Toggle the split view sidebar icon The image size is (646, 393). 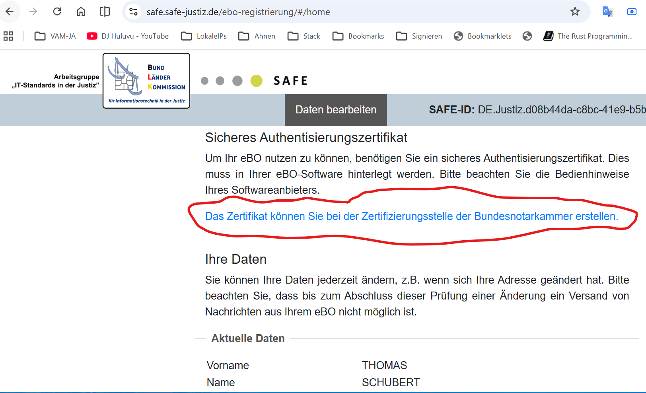tap(105, 12)
